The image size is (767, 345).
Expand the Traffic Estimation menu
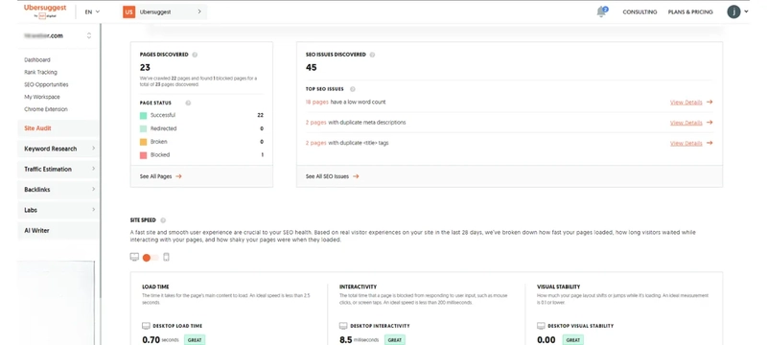coord(58,169)
